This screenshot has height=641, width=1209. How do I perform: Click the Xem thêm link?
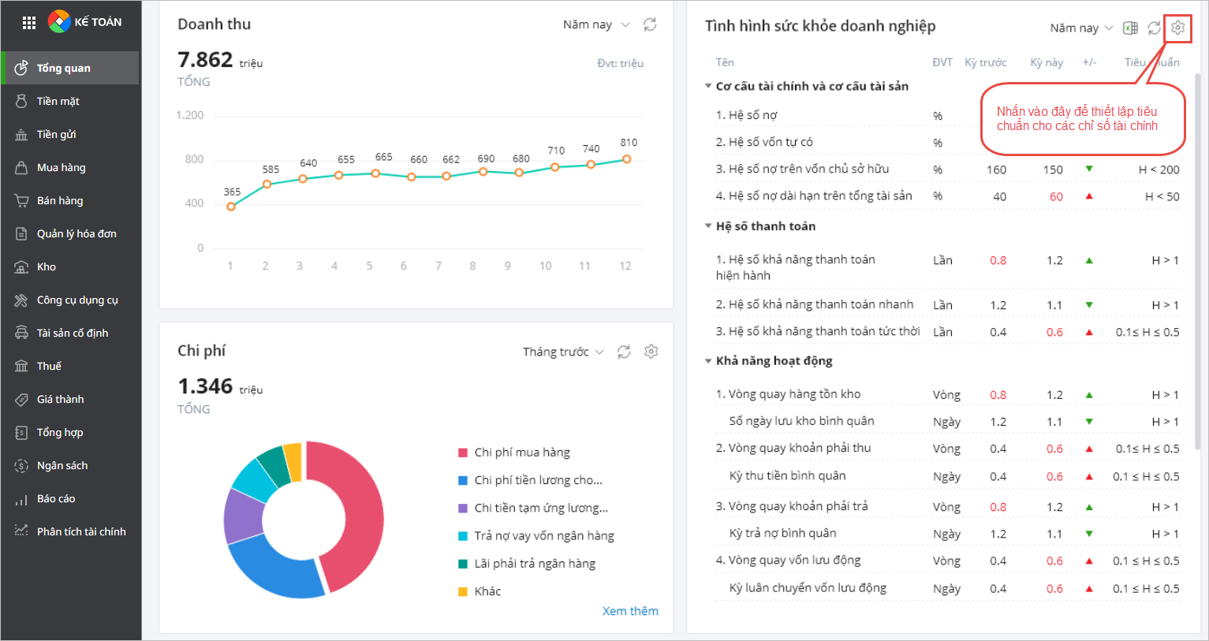tap(630, 611)
